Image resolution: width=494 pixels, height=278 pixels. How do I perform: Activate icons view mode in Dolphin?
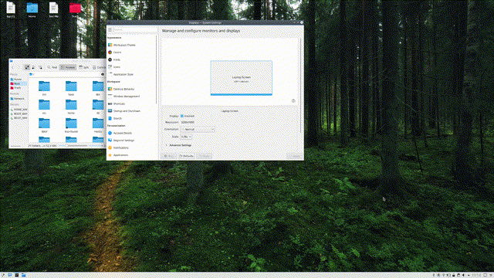[x=27, y=67]
